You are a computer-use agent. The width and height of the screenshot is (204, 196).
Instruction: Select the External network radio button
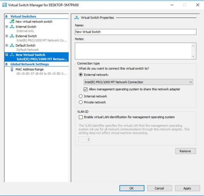pos(81,75)
